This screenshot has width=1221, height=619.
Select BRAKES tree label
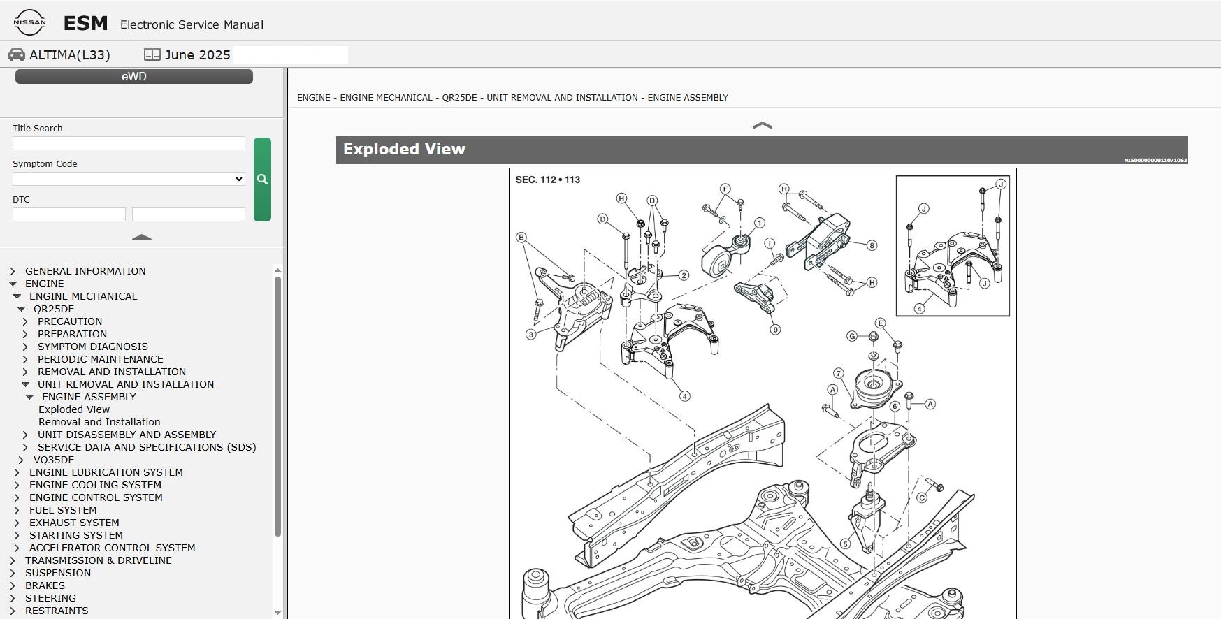pyautogui.click(x=45, y=585)
